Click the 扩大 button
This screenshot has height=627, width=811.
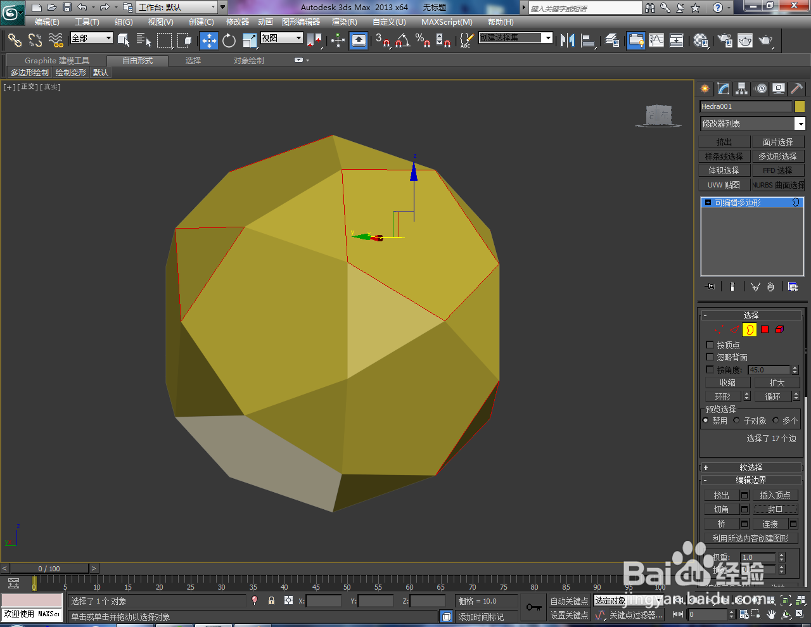777,383
